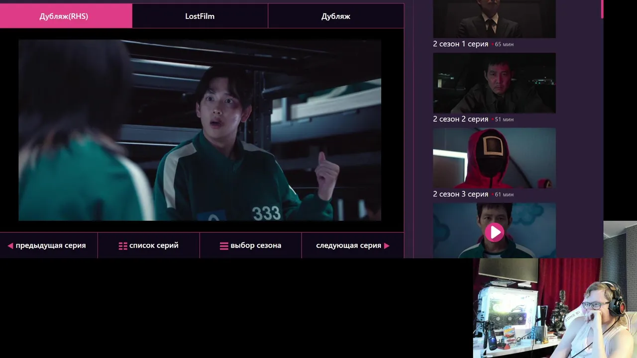The image size is (637, 358).
Task: Play the episode via the pink play button
Action: coord(494,232)
